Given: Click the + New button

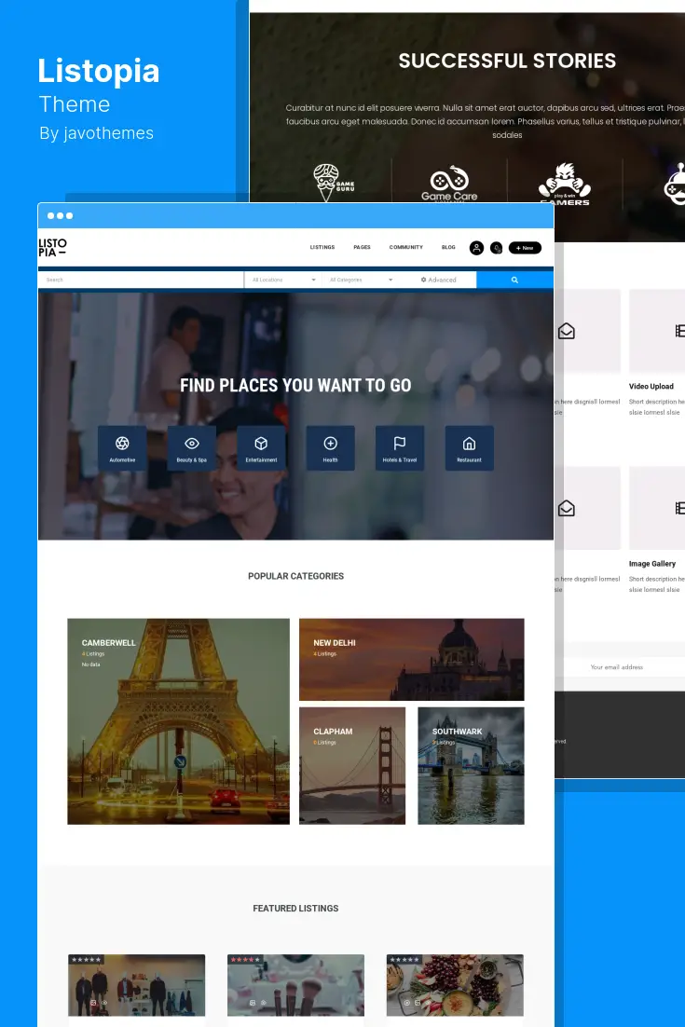Looking at the screenshot, I should point(526,248).
